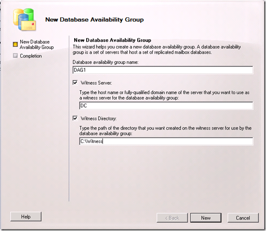266x231 pixels.
Task: Focus the witness server name field containing DC
Action: (166, 105)
